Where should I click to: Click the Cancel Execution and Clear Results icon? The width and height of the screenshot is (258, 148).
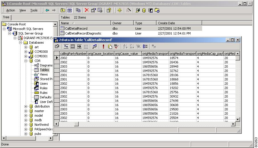tap(110, 46)
